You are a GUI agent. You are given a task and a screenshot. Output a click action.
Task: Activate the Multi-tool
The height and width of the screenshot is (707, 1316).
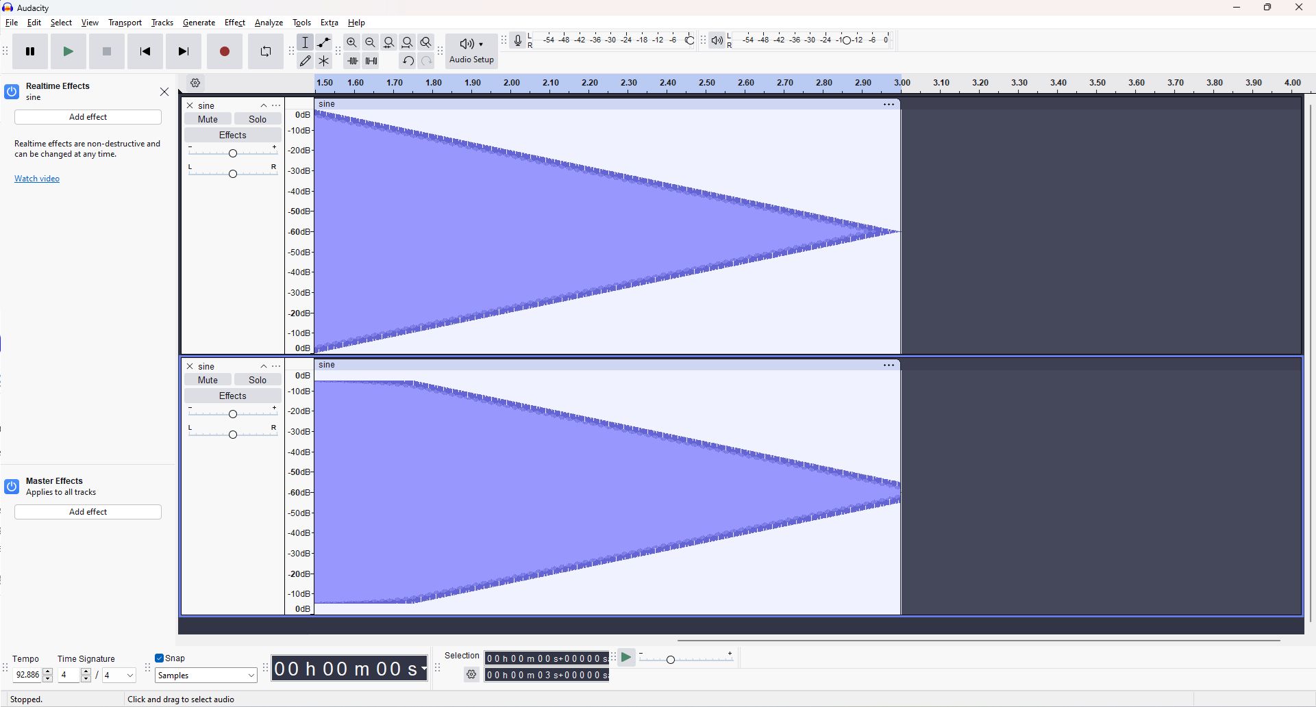(323, 60)
